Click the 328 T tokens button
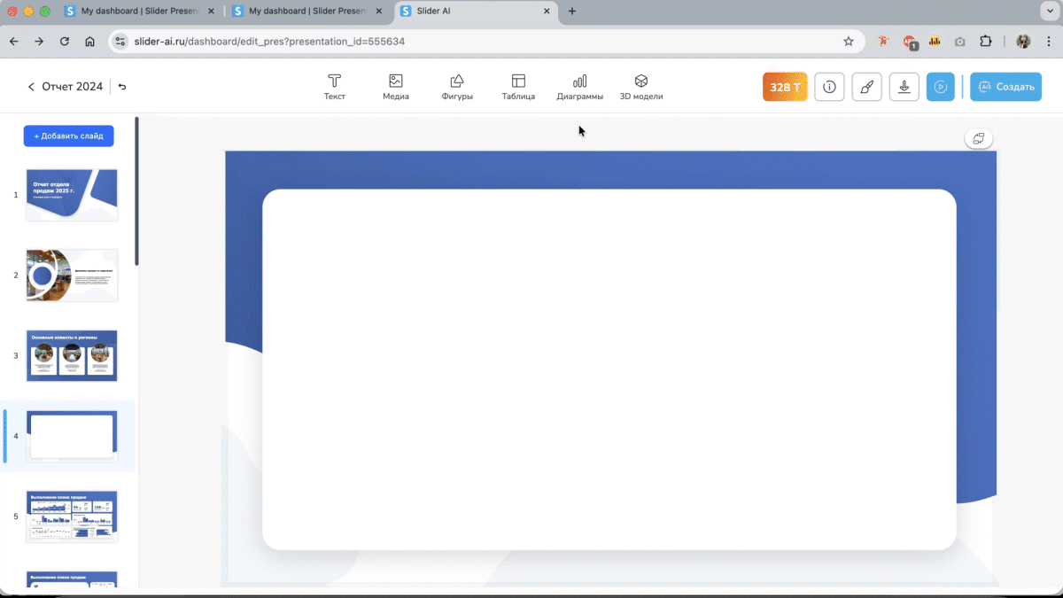The image size is (1063, 598). 785,87
